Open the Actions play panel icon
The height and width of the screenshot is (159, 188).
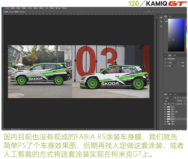(x=161, y=18)
